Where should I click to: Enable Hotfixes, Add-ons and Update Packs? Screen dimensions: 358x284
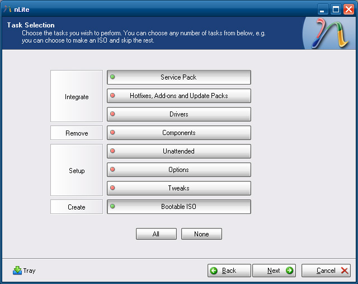click(x=178, y=96)
